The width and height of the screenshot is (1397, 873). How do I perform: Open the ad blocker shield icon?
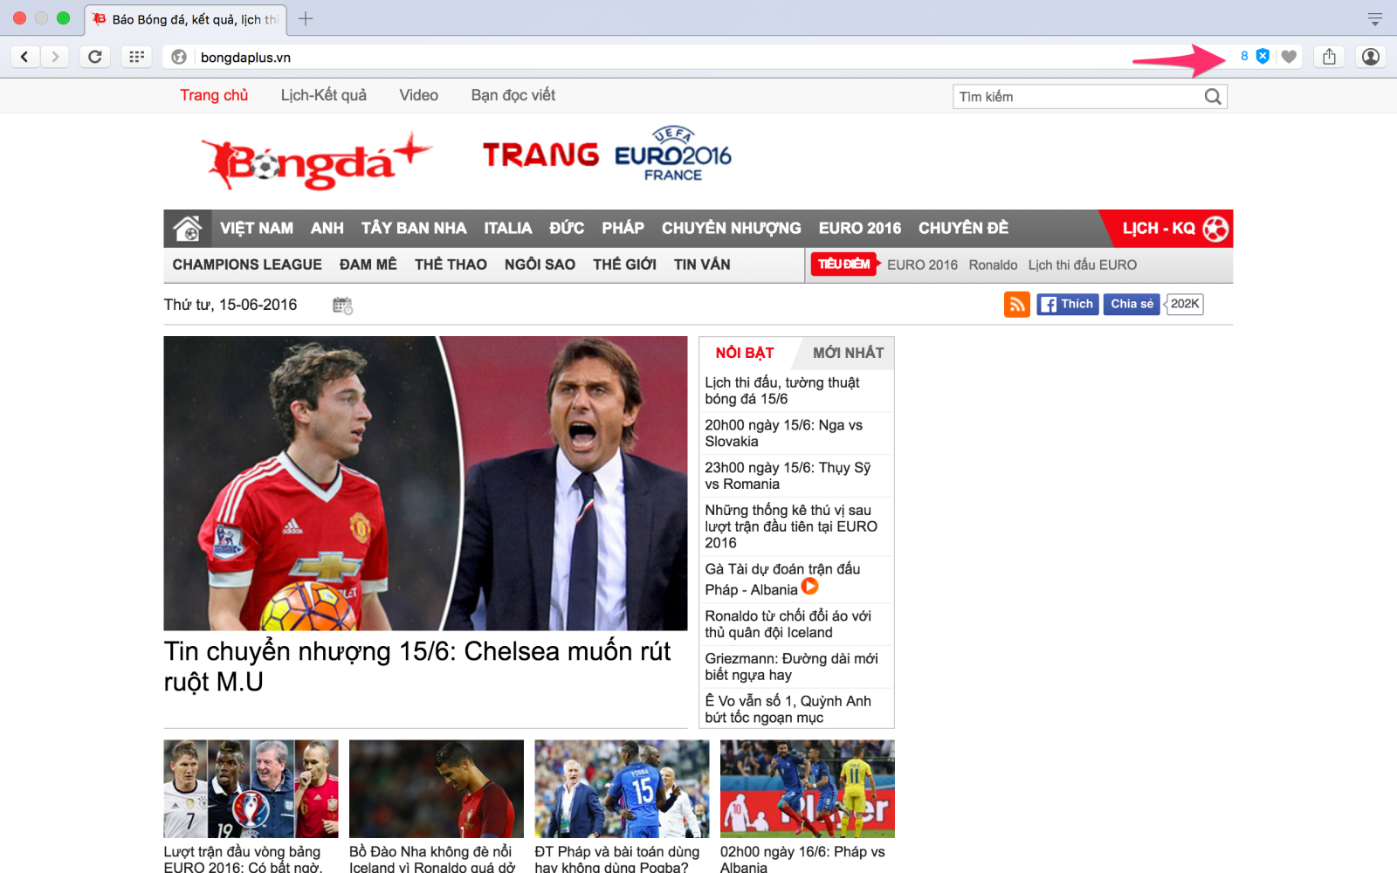[x=1263, y=56]
